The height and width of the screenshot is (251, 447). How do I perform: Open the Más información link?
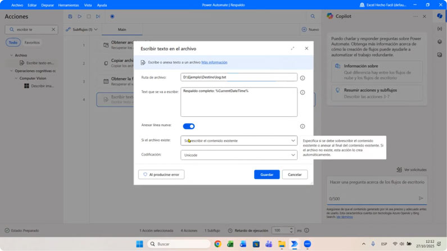click(x=214, y=62)
